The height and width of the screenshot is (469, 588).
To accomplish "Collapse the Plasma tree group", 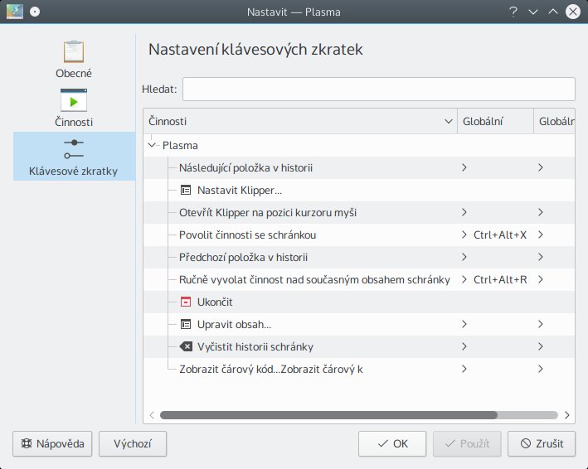I will (x=152, y=145).
